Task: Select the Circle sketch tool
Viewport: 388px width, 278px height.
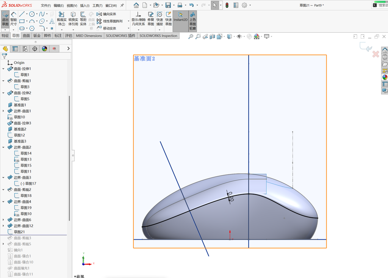Action: click(32, 14)
